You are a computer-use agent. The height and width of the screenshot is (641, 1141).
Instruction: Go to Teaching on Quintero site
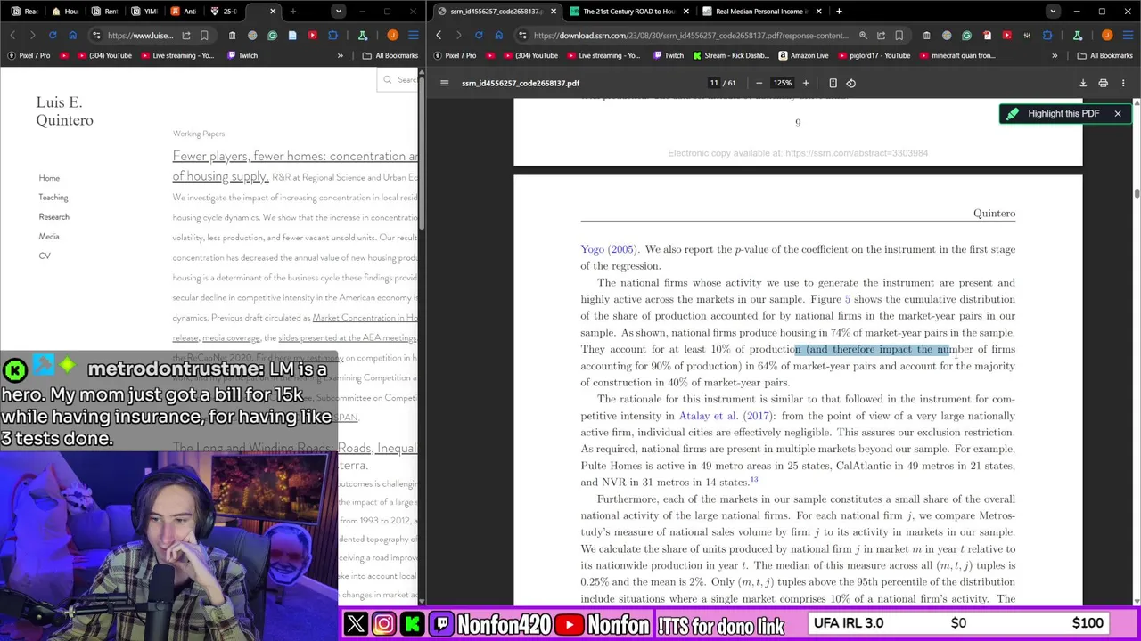pyautogui.click(x=53, y=198)
